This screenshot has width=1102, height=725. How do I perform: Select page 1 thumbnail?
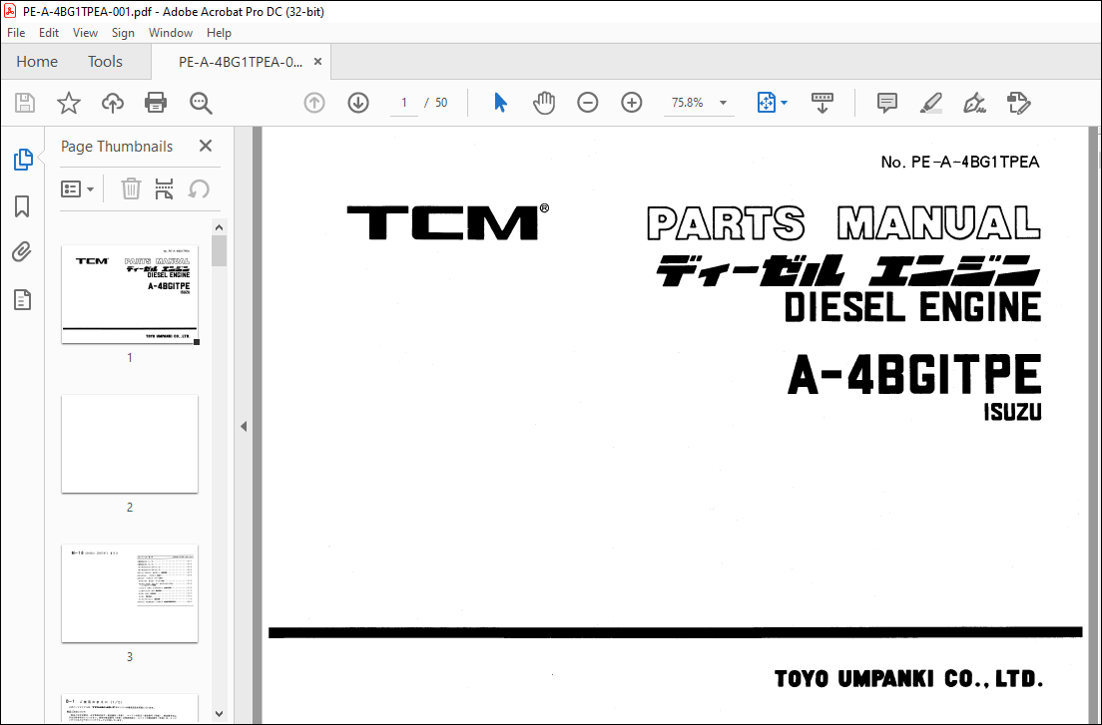pos(130,294)
